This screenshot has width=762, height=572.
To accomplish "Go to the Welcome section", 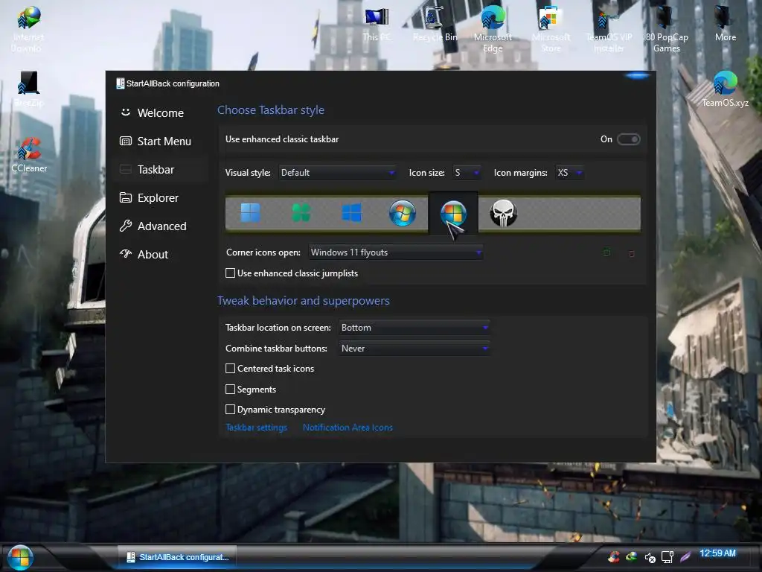I will pyautogui.click(x=161, y=113).
